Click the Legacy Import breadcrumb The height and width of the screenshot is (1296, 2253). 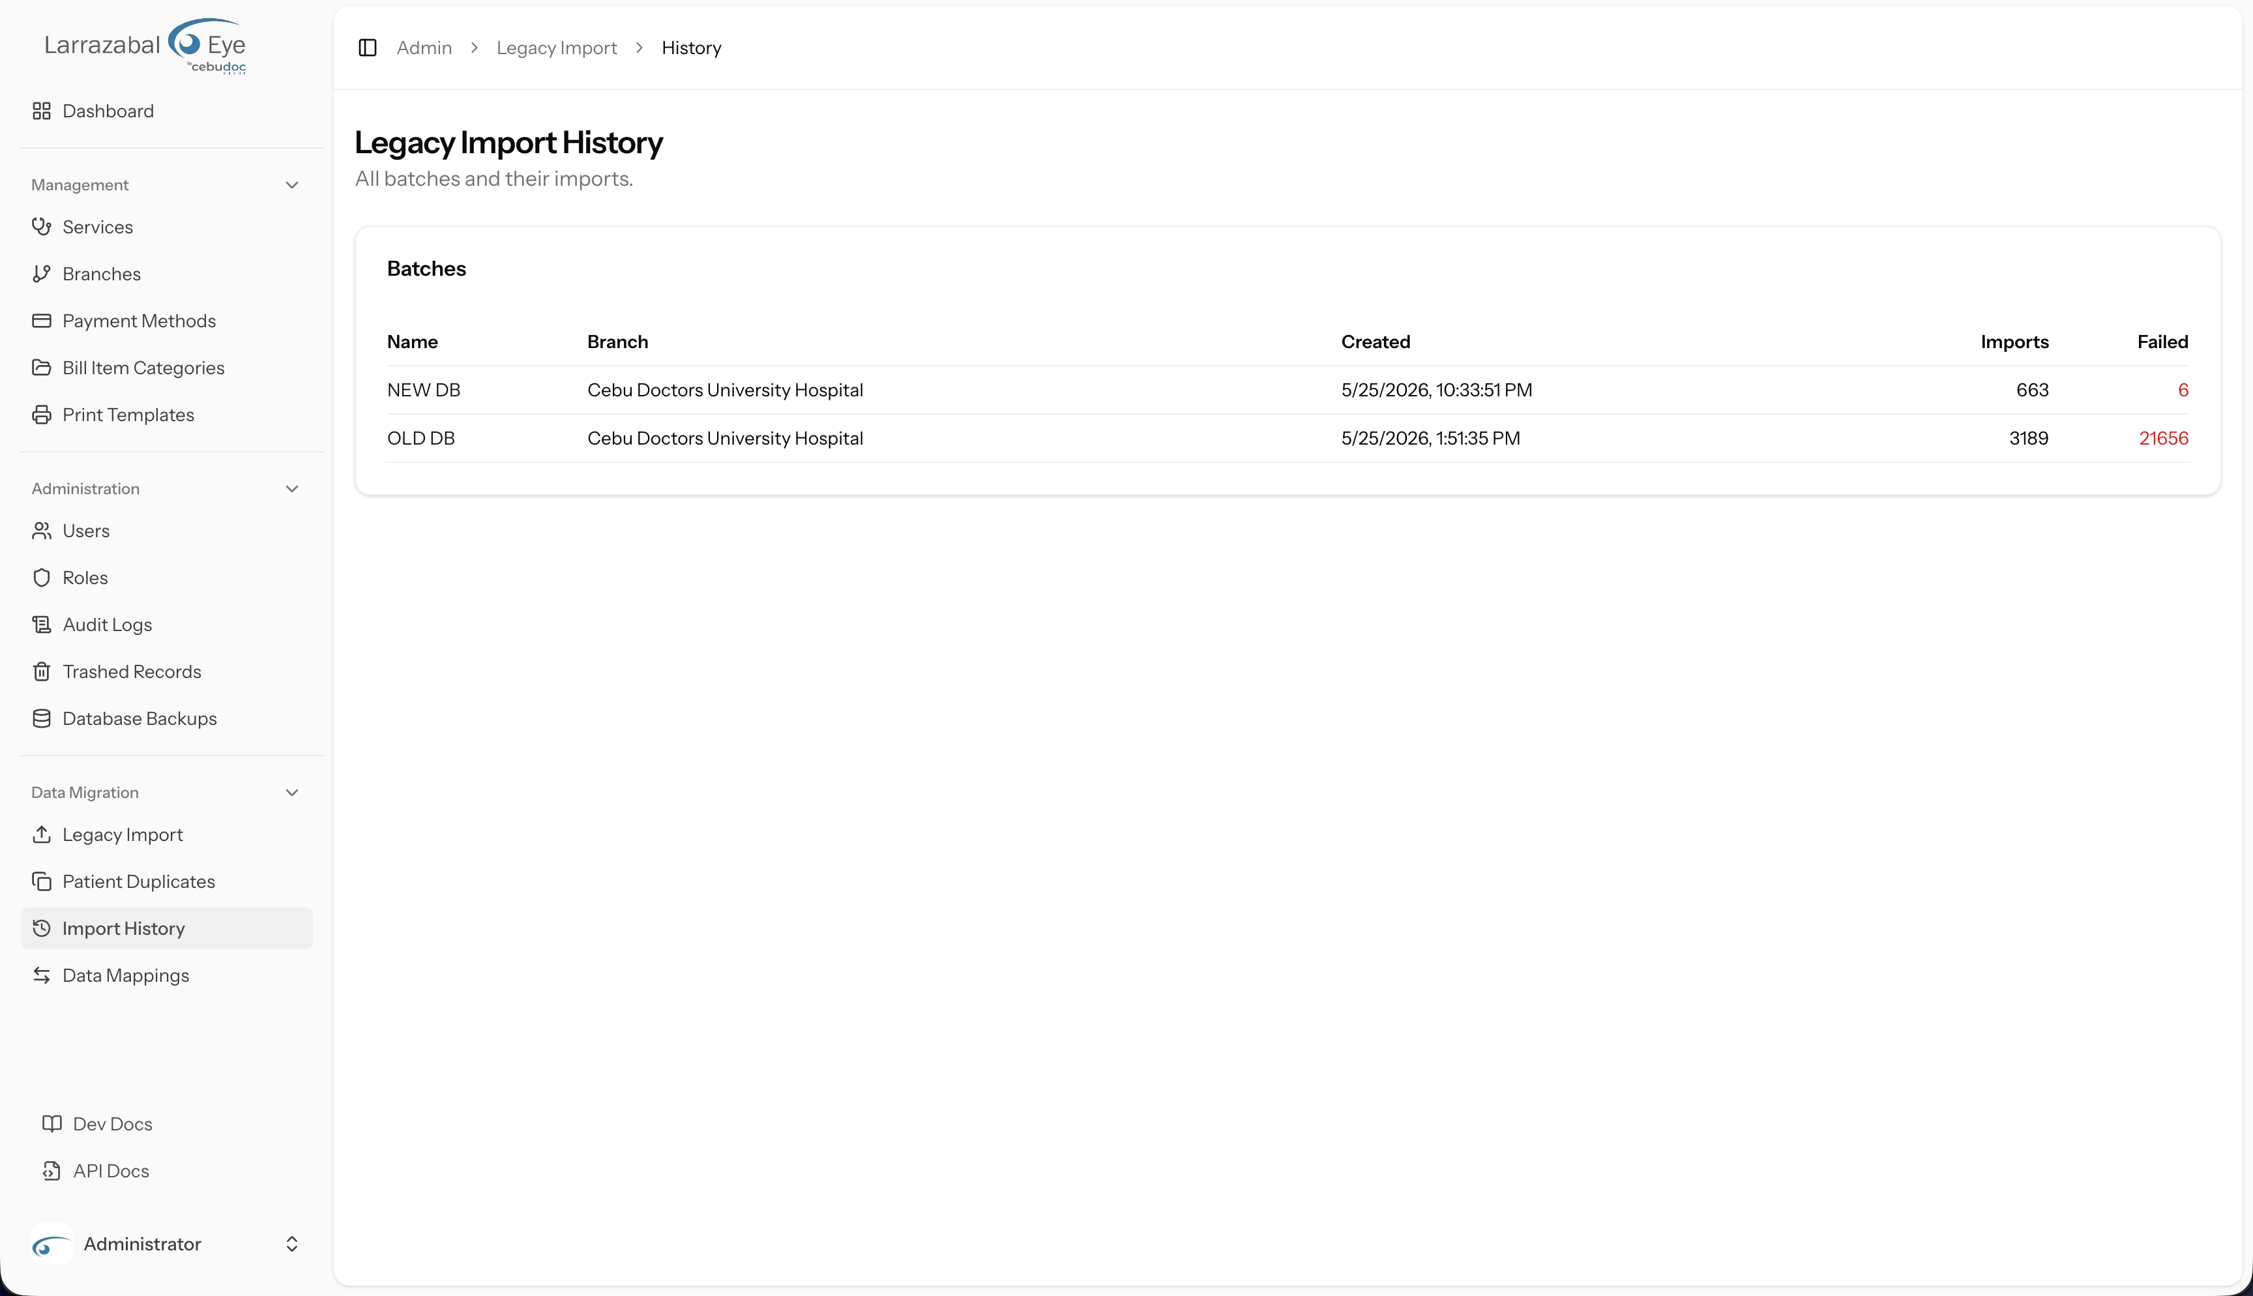tap(557, 48)
